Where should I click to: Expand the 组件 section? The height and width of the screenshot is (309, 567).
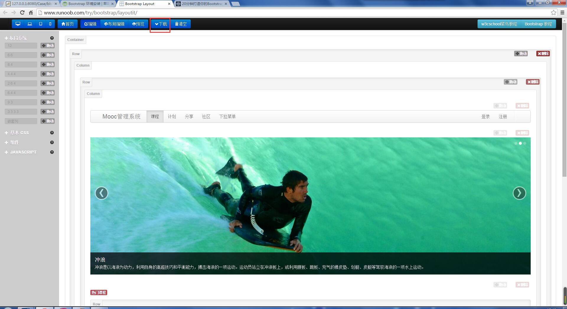pyautogui.click(x=12, y=142)
